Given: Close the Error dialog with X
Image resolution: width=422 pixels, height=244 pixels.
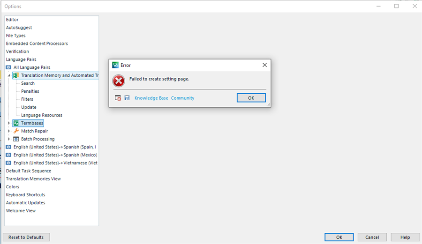Looking at the screenshot, I should [x=264, y=65].
